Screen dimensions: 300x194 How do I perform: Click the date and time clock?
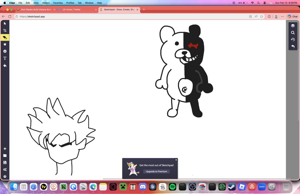pyautogui.click(x=286, y=3)
